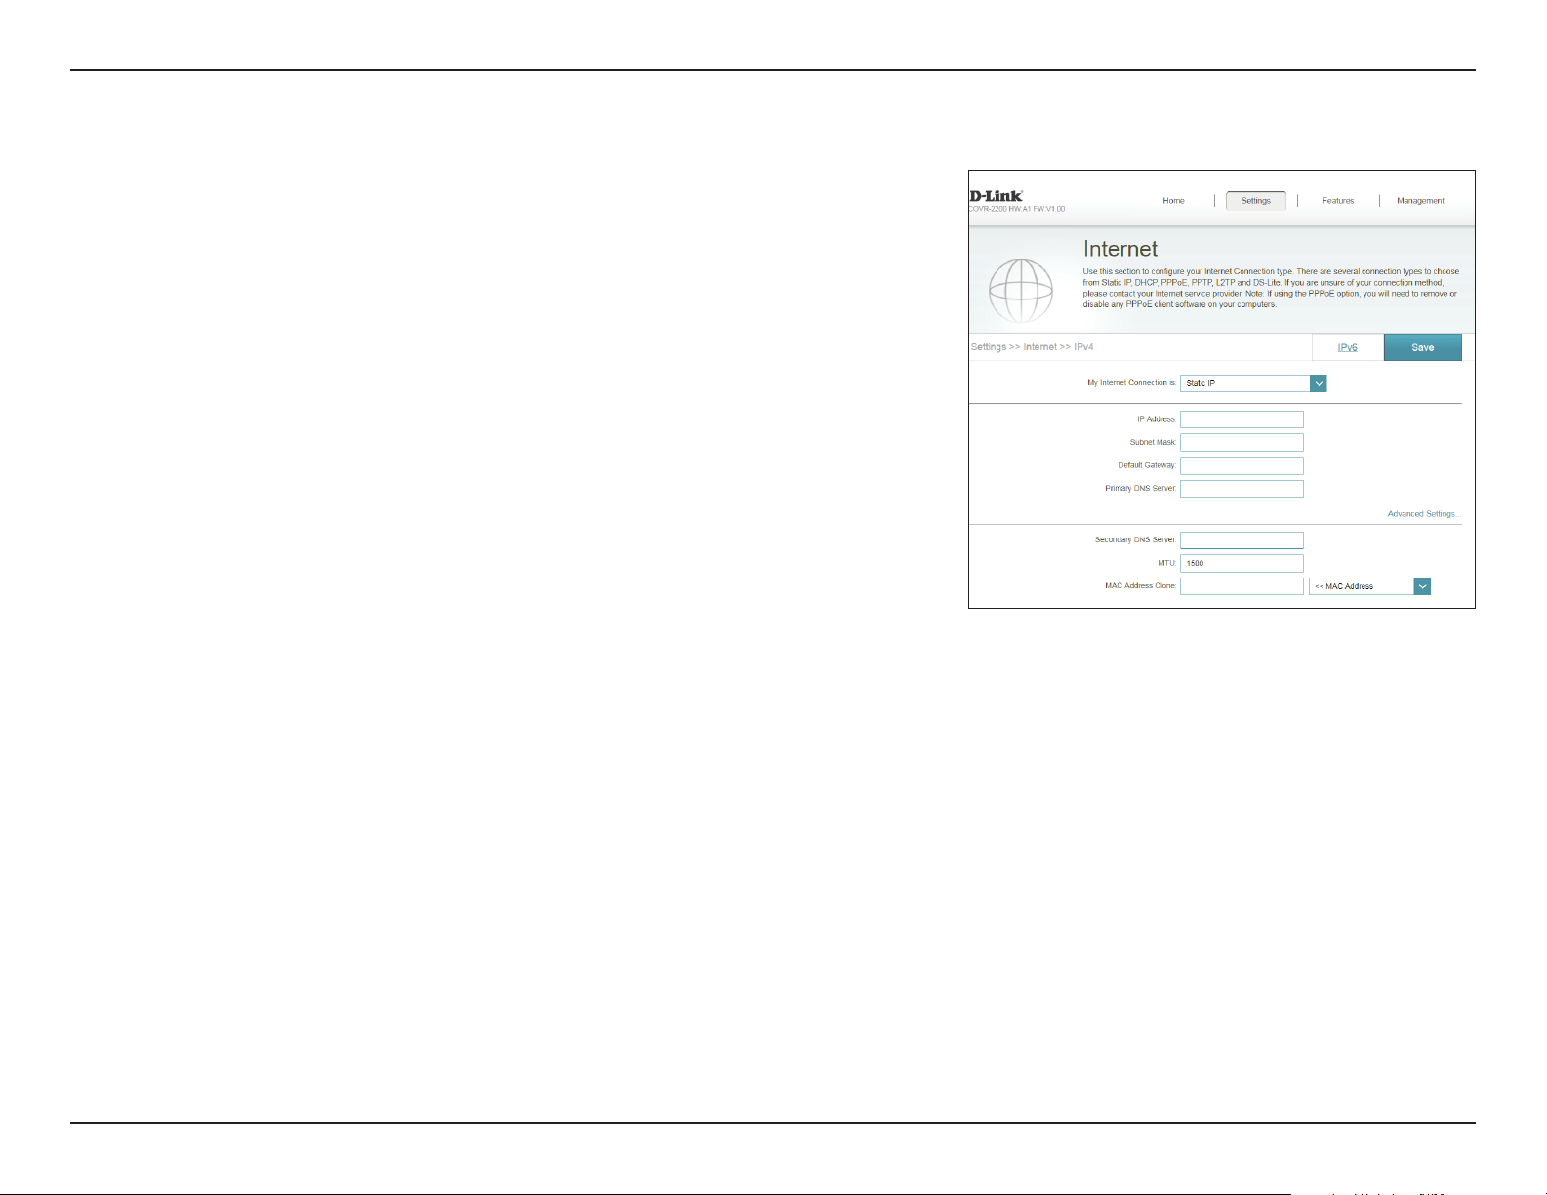1547x1195 pixels.
Task: Click the Secondary DNS Server field
Action: (1242, 540)
